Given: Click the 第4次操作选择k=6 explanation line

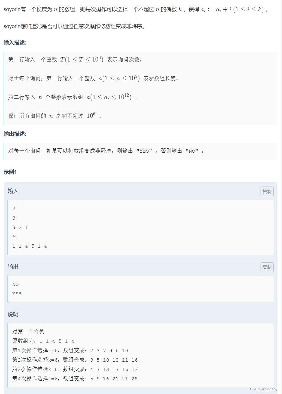Looking at the screenshot, I should [x=75, y=379].
